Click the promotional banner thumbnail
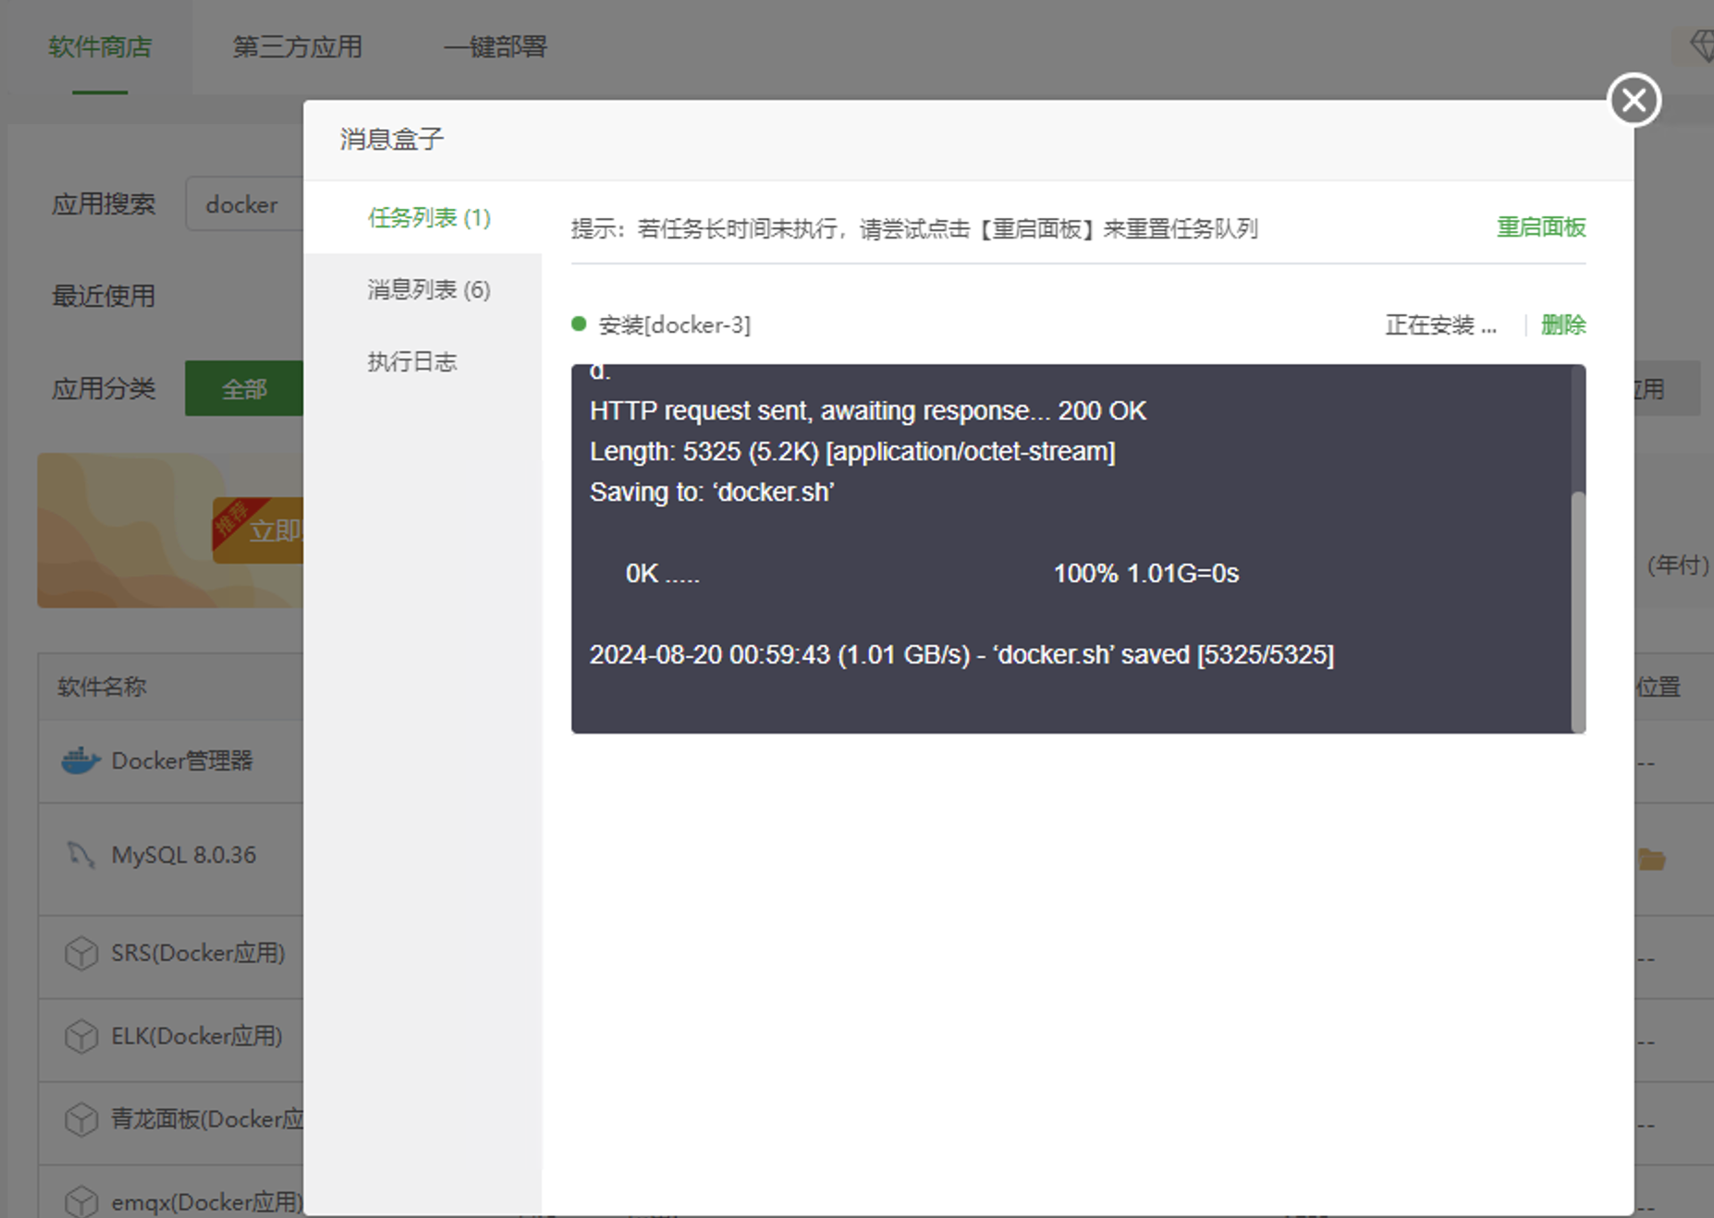Image resolution: width=1714 pixels, height=1218 pixels. [x=170, y=530]
